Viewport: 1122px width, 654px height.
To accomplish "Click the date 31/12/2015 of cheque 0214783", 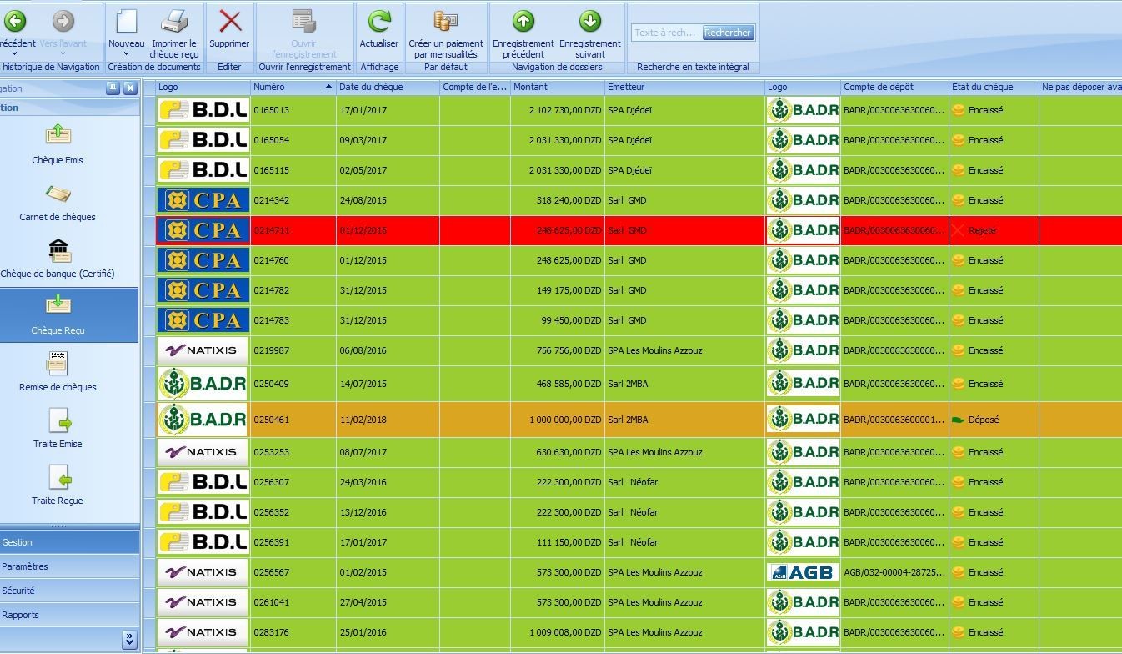I will 363,320.
